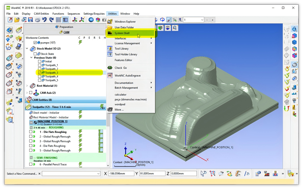The height and width of the screenshot is (189, 303).
Task: Open License Management submenu
Action: point(130,43)
